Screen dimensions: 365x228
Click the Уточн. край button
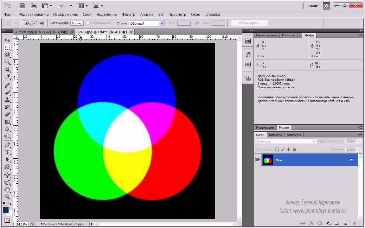[x=249, y=23]
